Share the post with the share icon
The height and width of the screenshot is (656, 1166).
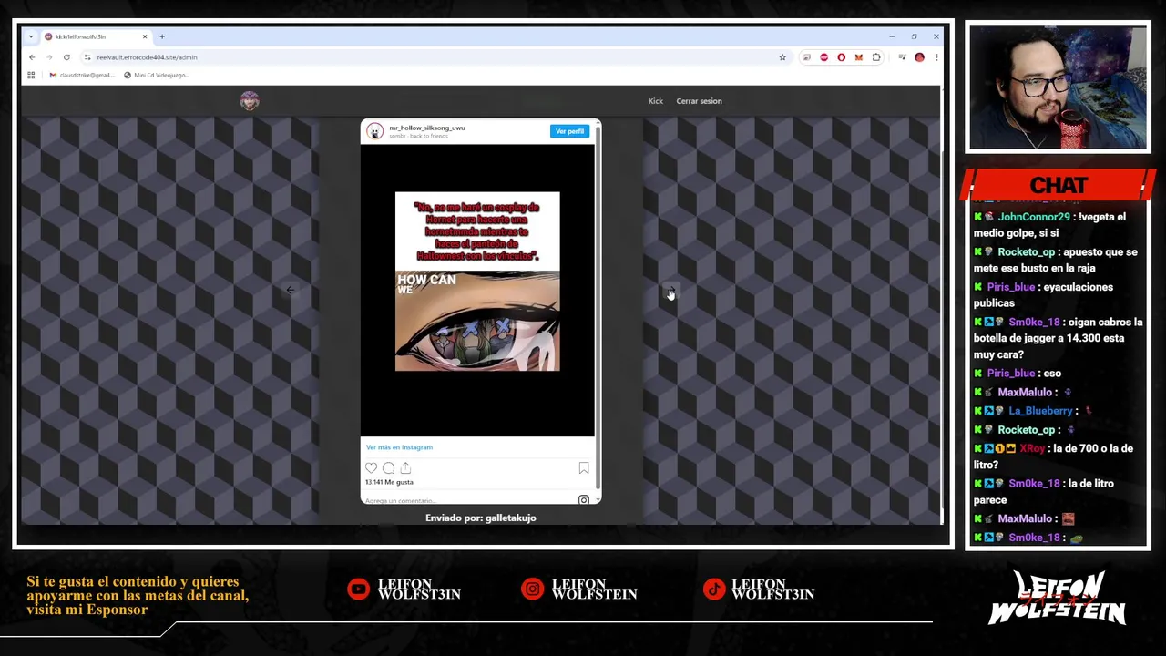(405, 468)
